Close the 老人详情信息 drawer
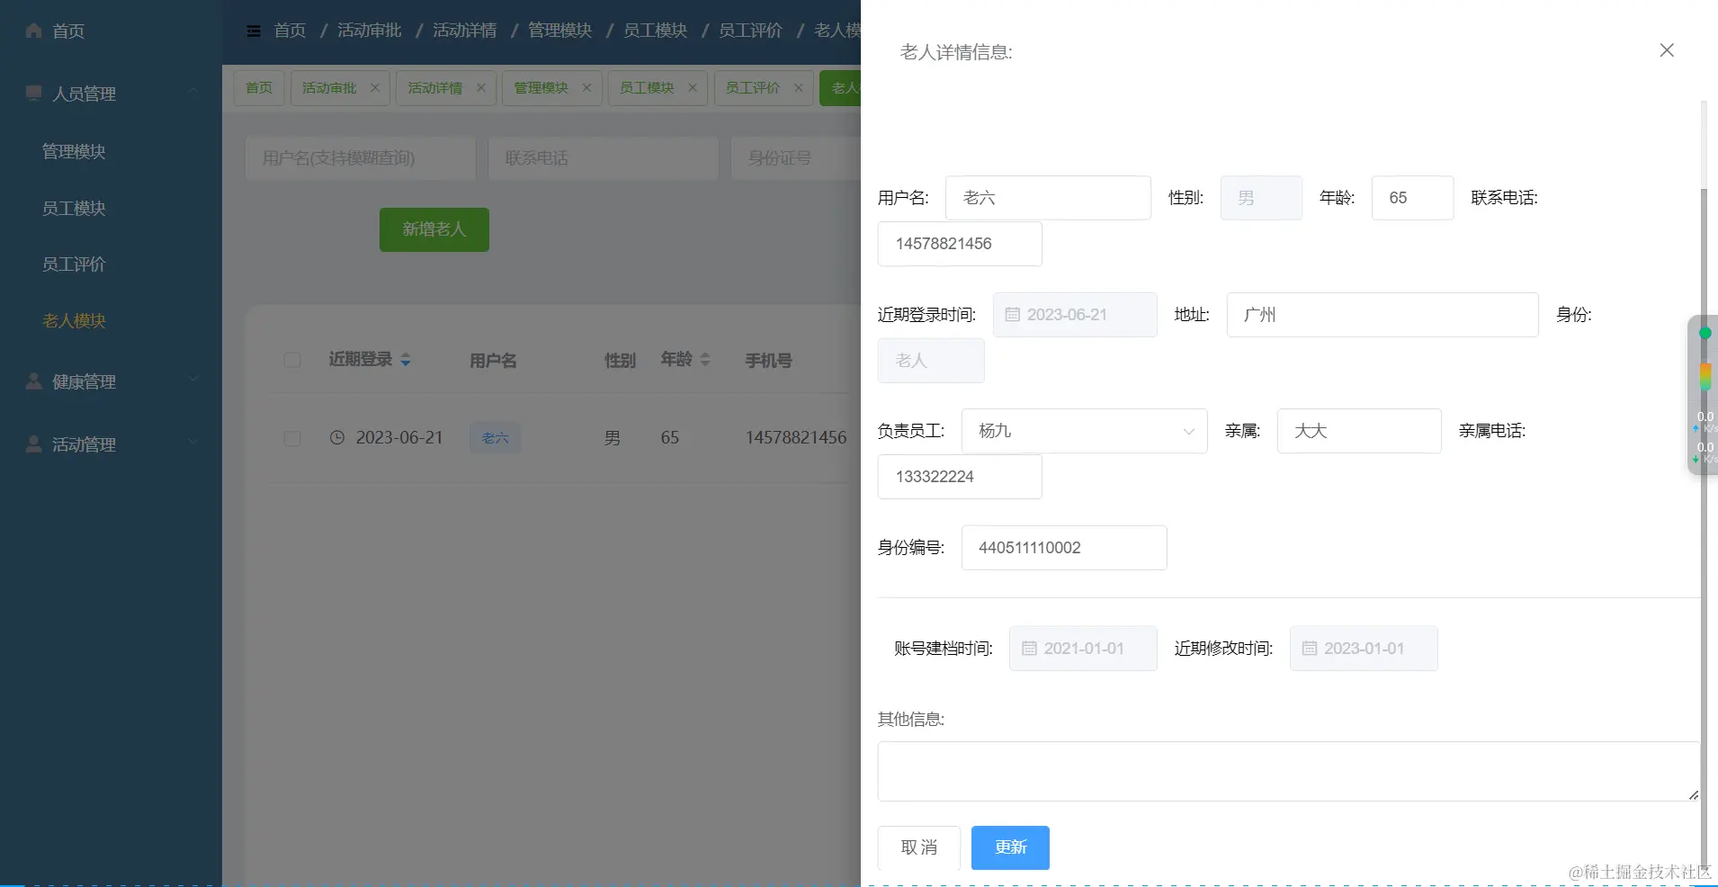1718x887 pixels. (1667, 50)
